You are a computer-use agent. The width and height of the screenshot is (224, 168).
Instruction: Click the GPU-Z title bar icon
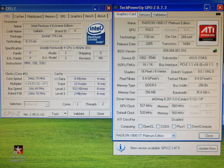116,8
